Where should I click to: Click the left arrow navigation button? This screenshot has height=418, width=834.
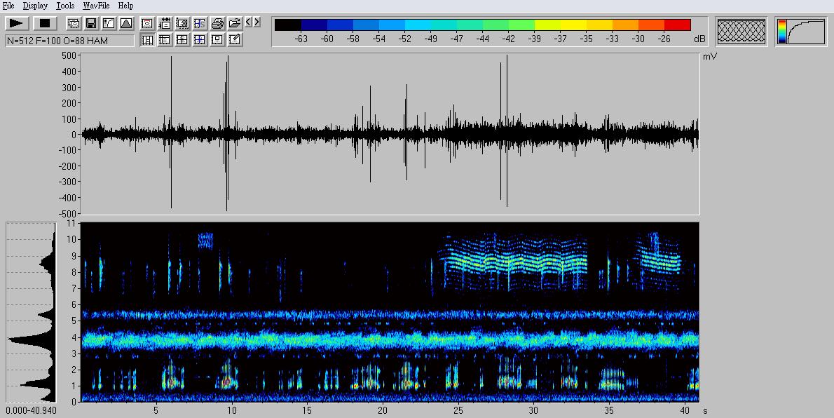point(249,22)
